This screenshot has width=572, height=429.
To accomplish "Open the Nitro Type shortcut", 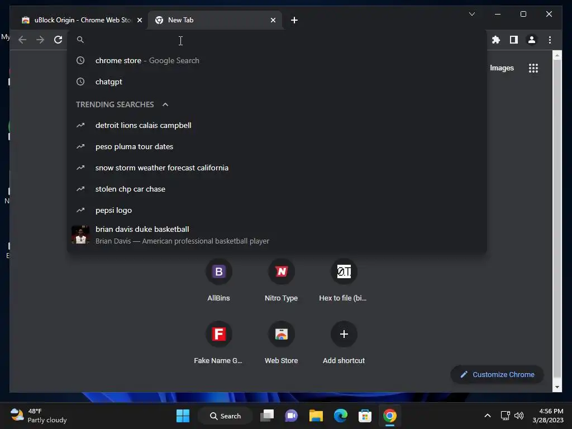I will (x=282, y=280).
